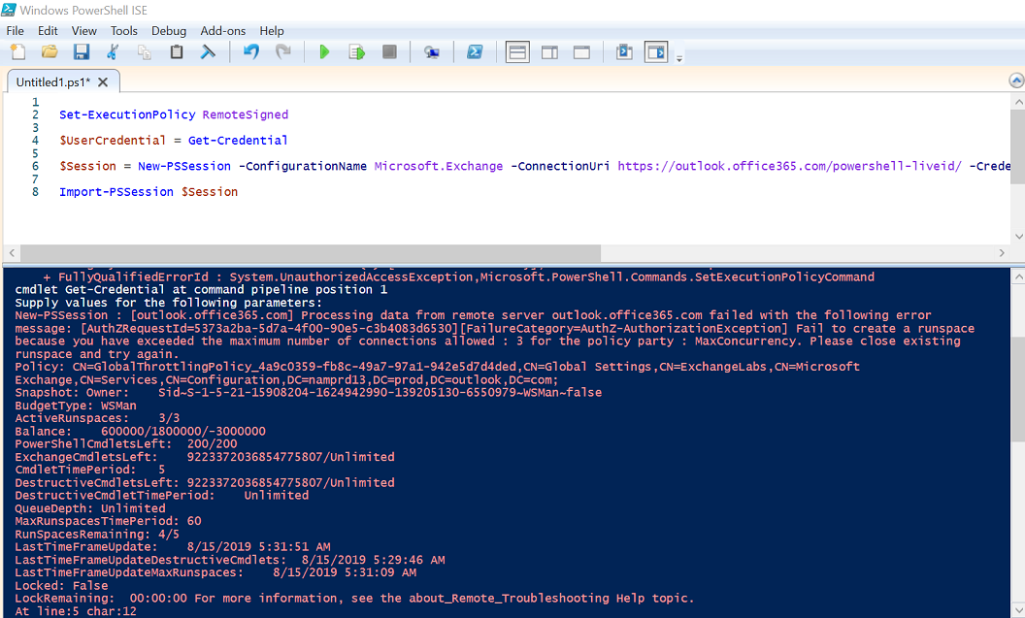
Task: Launch PowerShell.exe from the toolbar icon
Action: click(x=475, y=51)
